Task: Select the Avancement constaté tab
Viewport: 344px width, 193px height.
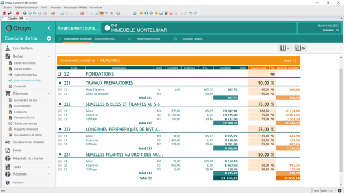Action: (x=77, y=39)
